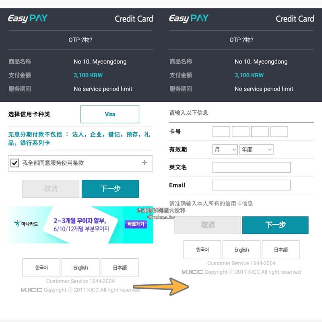Viewport: 322px width, 322px height.
Task: Click the left panel 下一步 next button
Action: coord(110,189)
